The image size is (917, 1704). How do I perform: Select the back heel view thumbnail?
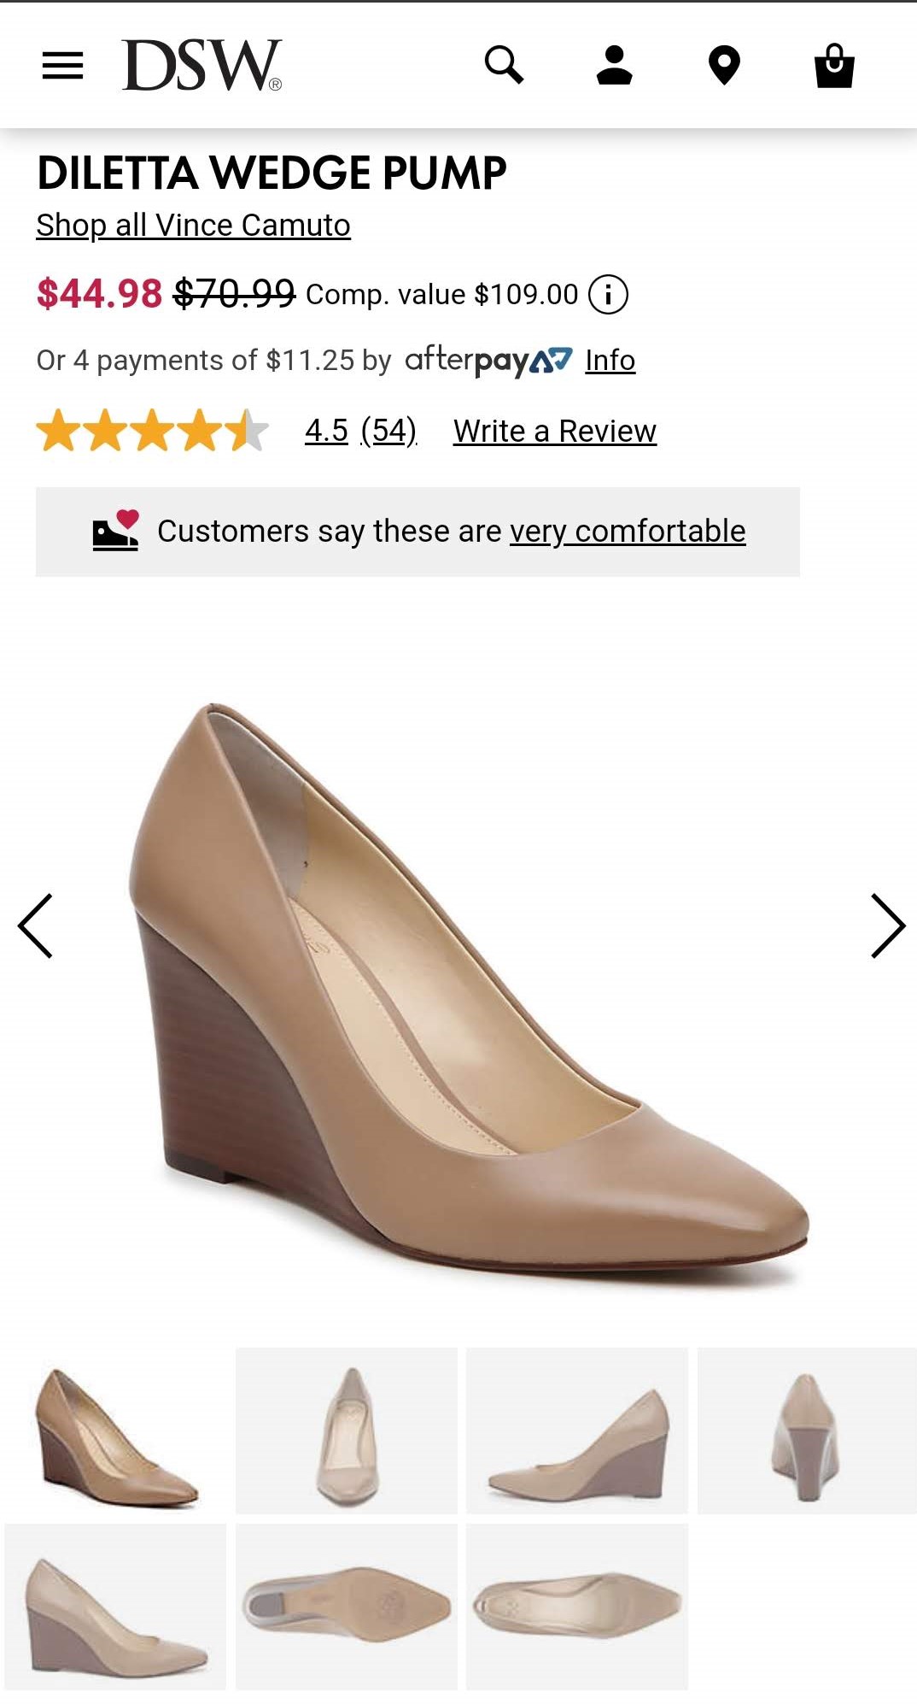pos(807,1431)
